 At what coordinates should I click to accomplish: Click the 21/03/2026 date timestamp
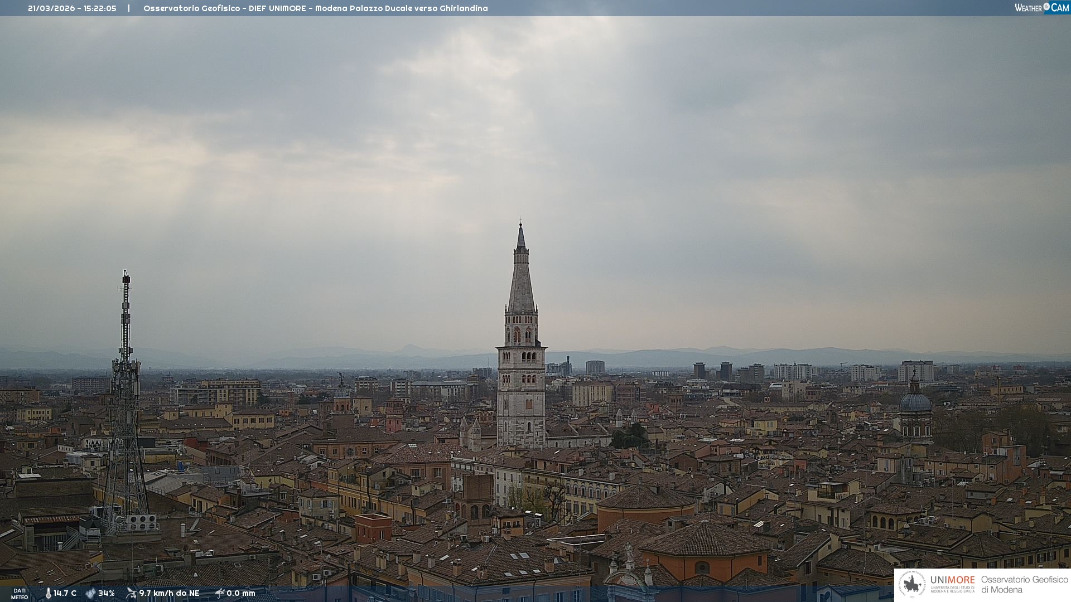51,8
